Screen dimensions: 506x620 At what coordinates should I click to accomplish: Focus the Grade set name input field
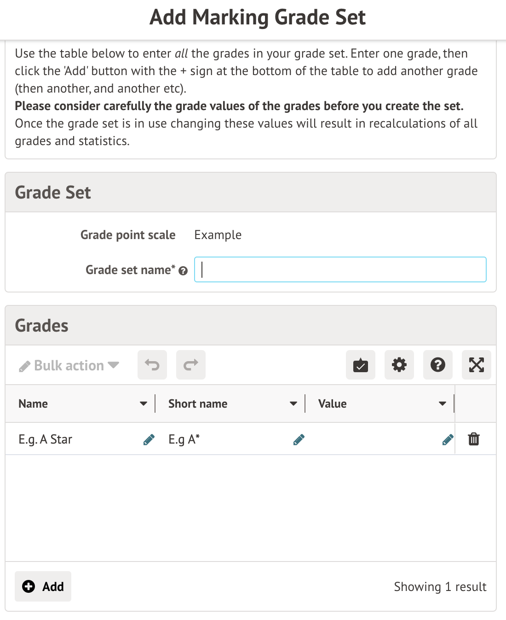click(x=340, y=269)
